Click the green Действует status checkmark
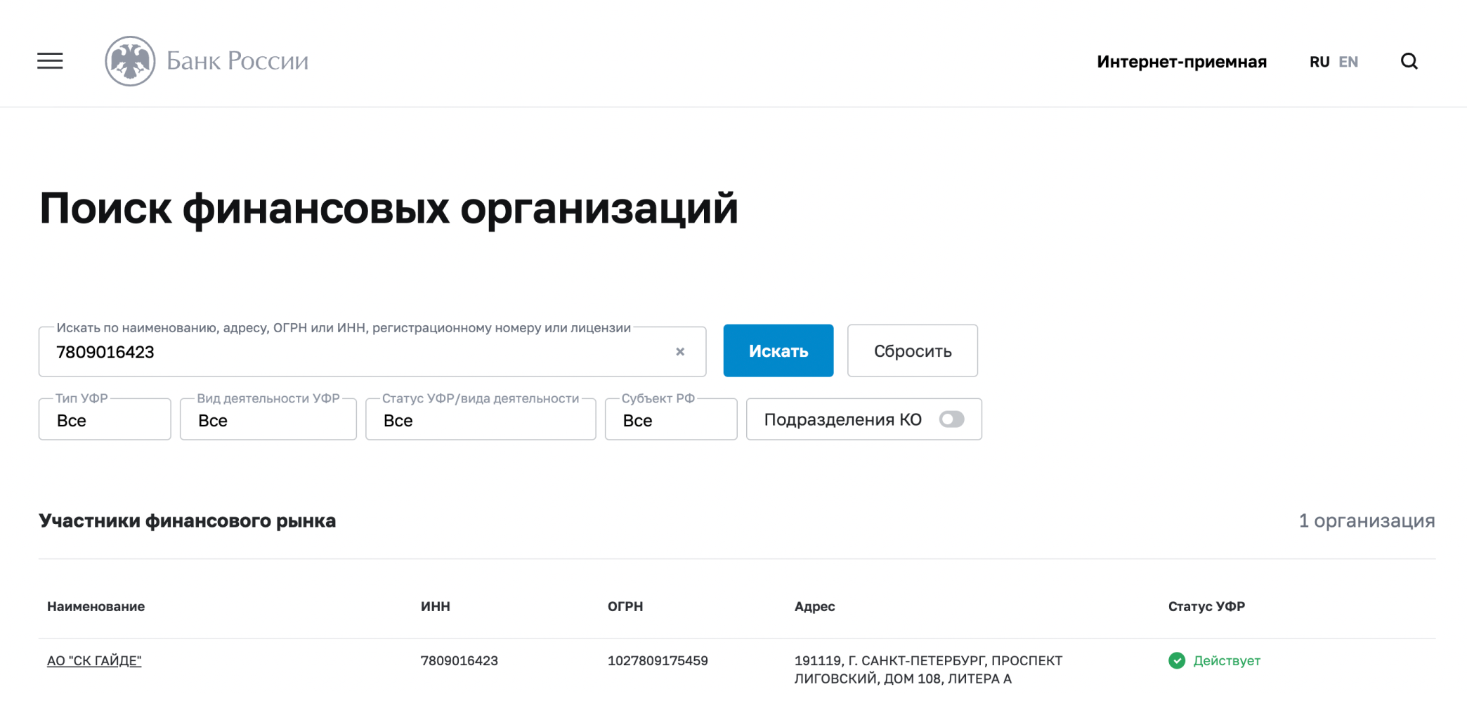Image resolution: width=1467 pixels, height=727 pixels. pyautogui.click(x=1177, y=660)
